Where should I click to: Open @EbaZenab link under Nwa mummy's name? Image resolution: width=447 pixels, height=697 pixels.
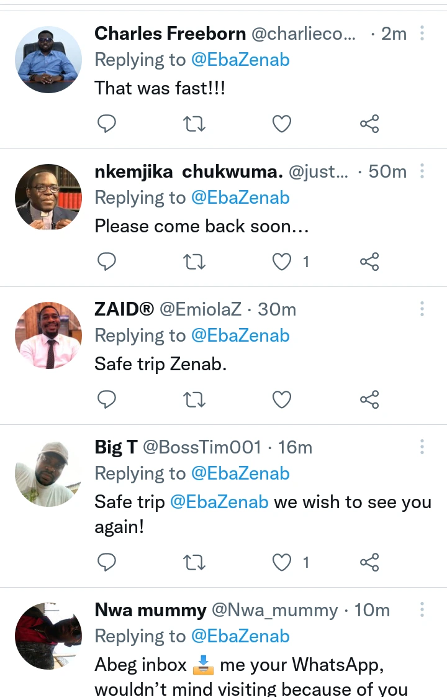(x=240, y=636)
